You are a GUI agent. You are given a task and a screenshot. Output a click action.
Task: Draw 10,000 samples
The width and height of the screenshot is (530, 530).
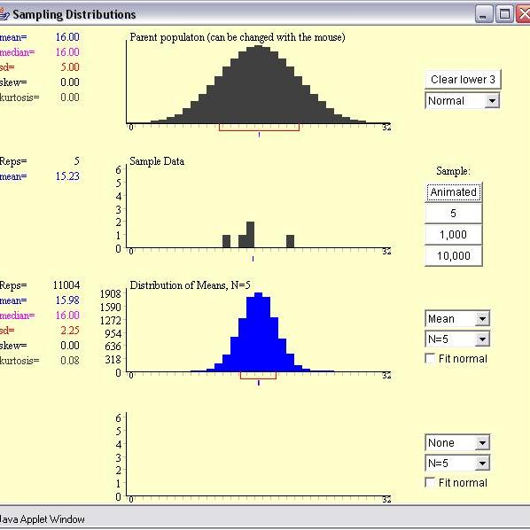453,256
